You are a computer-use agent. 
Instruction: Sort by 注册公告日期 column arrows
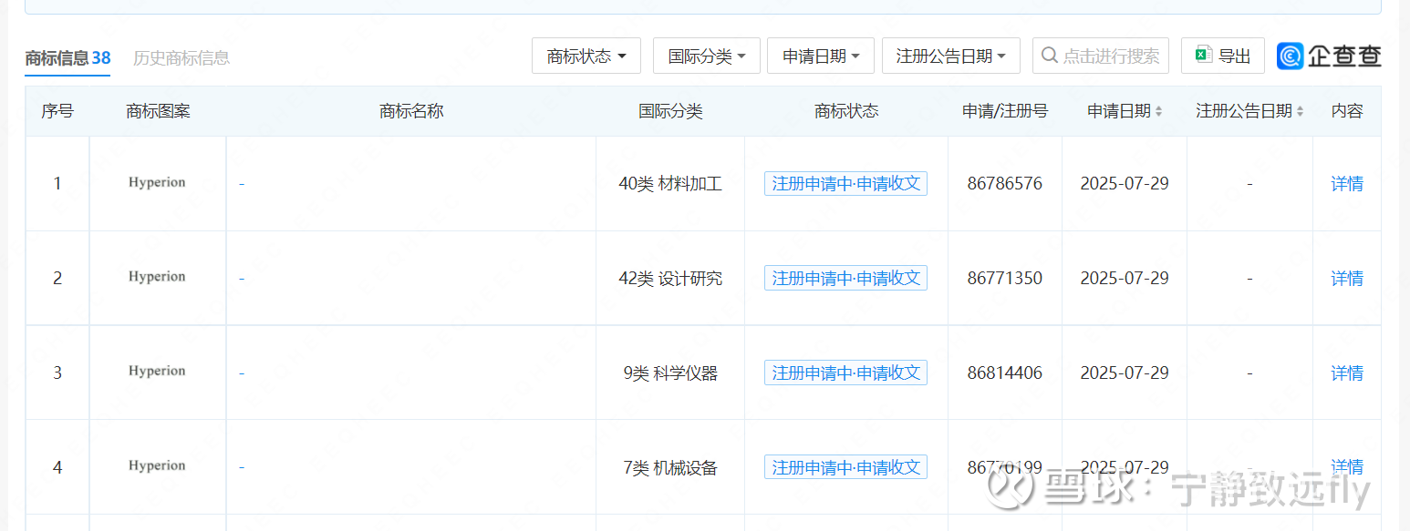click(x=1300, y=111)
